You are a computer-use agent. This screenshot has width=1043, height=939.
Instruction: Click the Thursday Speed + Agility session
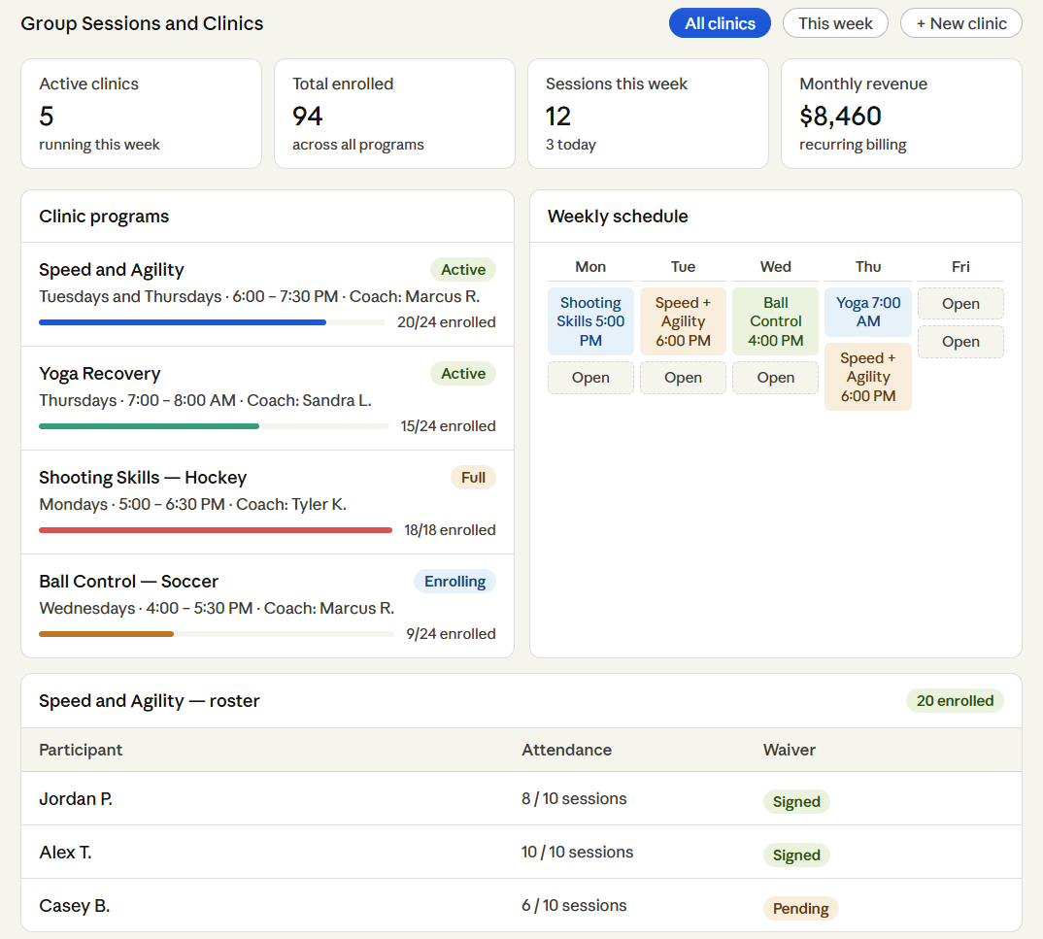point(868,377)
